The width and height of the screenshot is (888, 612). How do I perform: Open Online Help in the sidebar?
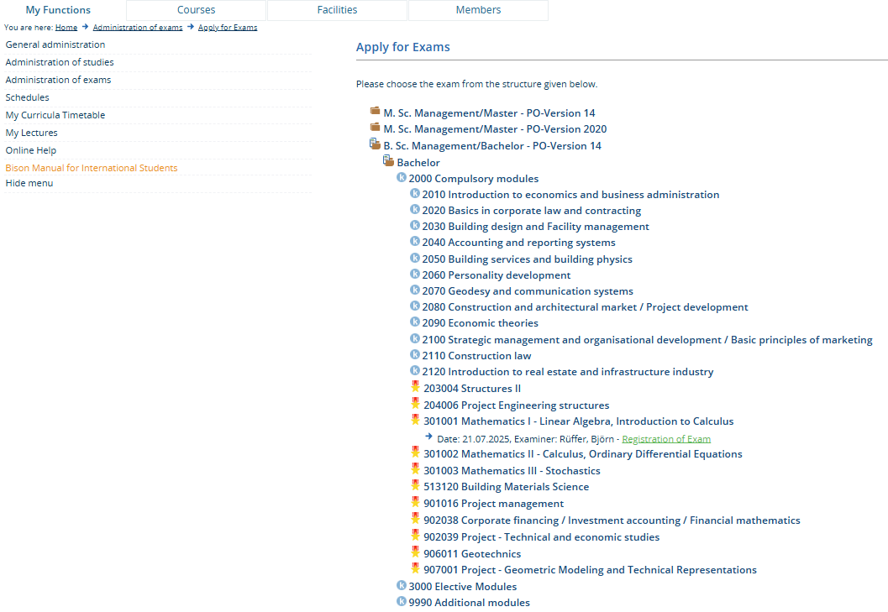31,150
